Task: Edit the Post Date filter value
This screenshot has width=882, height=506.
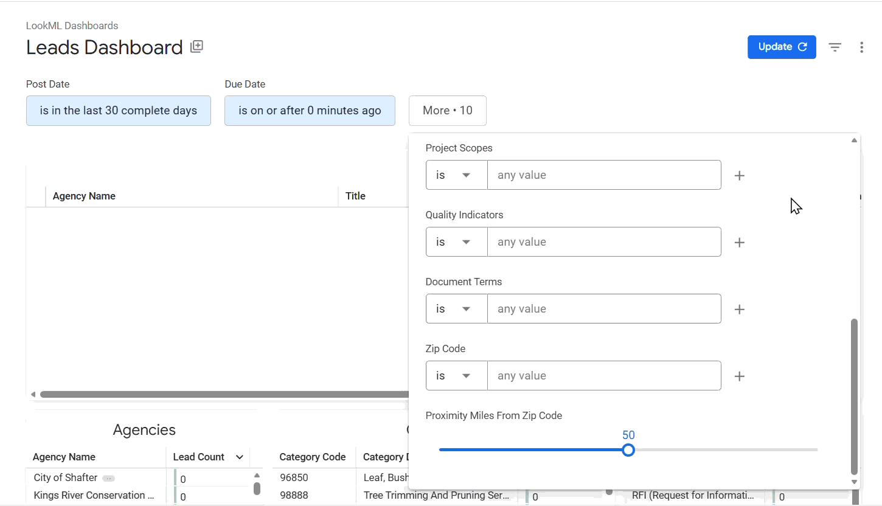Action: pos(119,111)
